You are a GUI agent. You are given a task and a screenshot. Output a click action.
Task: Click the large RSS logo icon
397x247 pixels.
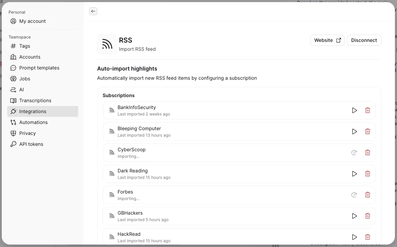[x=107, y=44]
